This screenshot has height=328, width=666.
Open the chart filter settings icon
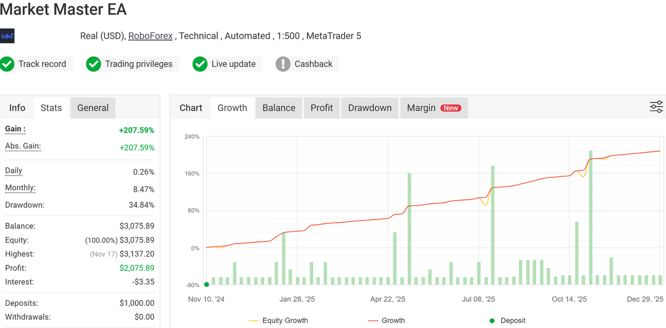point(656,106)
